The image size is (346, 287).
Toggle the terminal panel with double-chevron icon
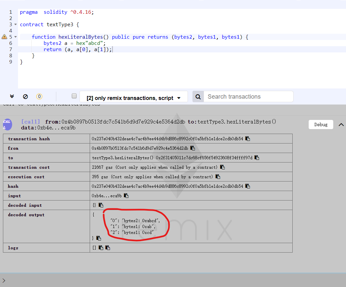click(x=12, y=96)
